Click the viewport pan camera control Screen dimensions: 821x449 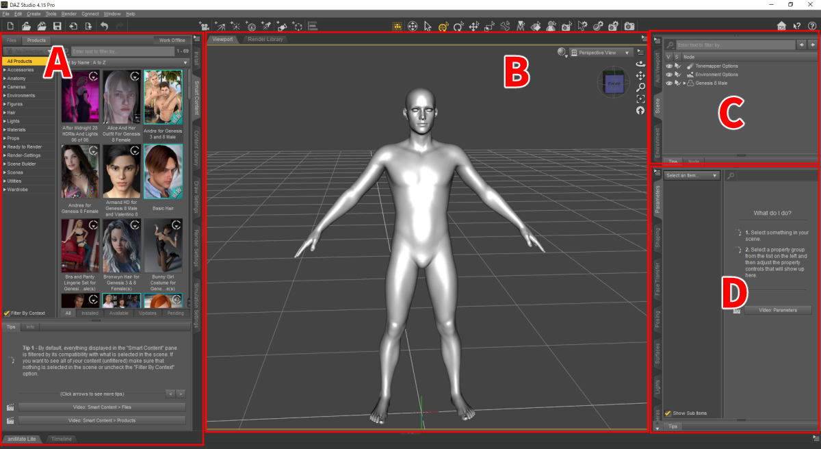(x=640, y=75)
